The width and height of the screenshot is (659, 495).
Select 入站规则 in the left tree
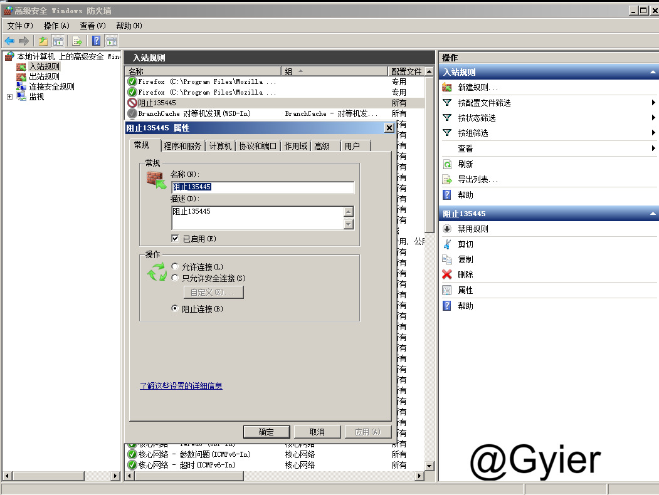[x=44, y=66]
